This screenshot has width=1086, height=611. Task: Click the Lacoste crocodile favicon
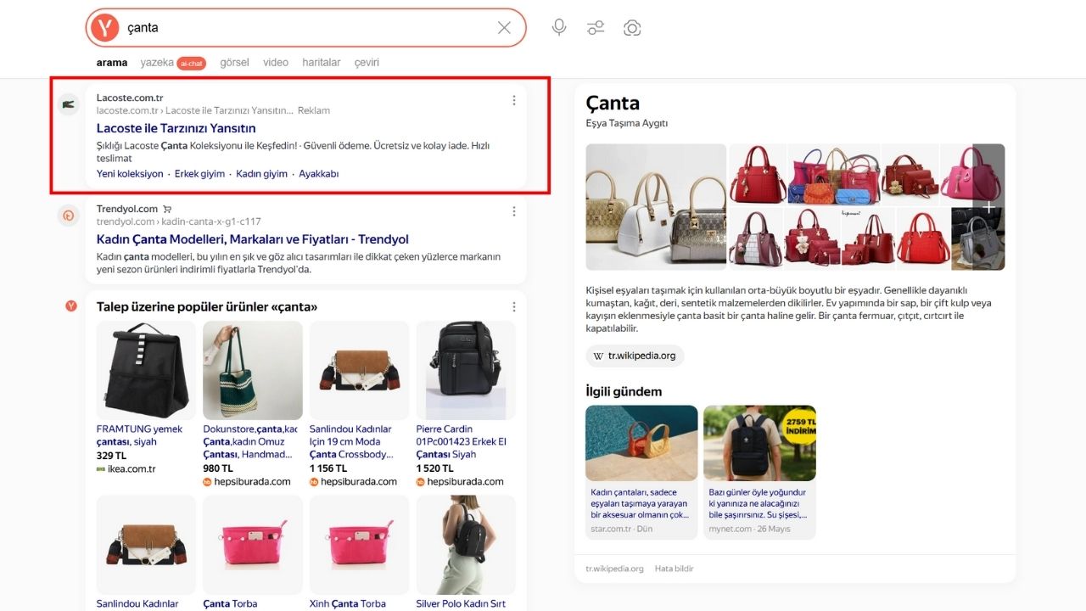[x=69, y=104]
